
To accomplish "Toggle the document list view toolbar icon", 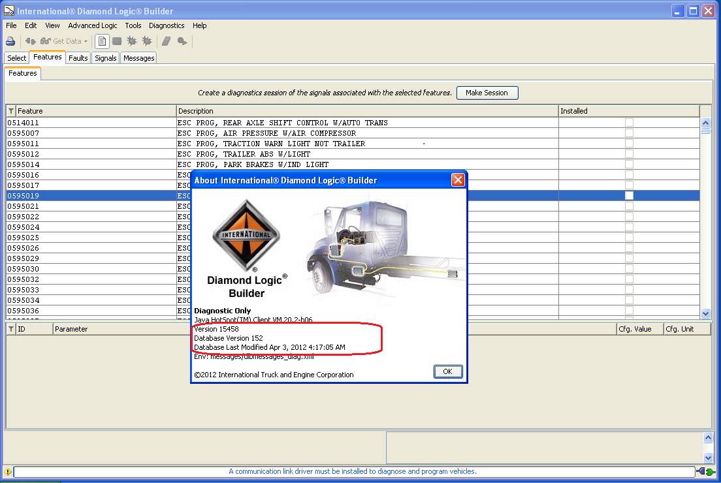I will pyautogui.click(x=102, y=41).
